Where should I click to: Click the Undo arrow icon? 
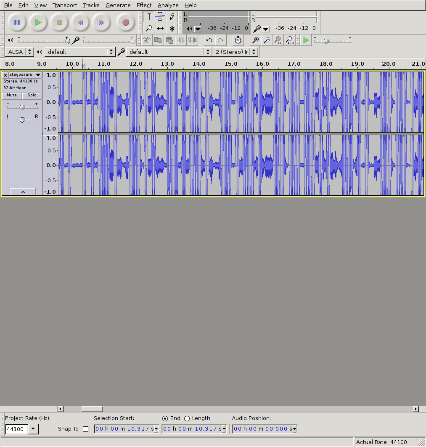click(x=209, y=40)
